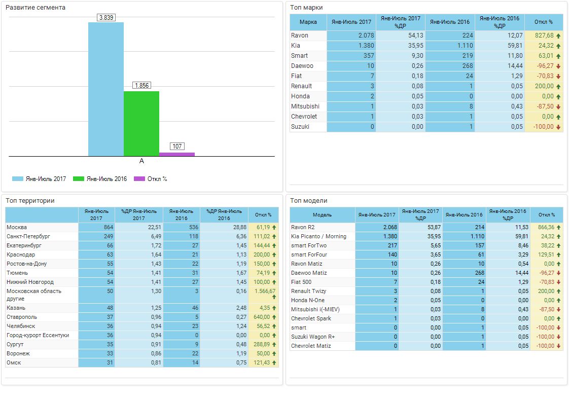Click the Развитие сегмента panel title
Image resolution: width=569 pixels, height=402 pixels.
[x=35, y=8]
